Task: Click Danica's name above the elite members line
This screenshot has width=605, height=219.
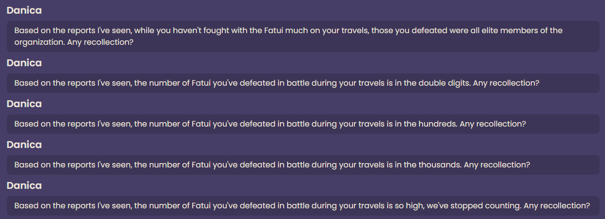Action: click(x=24, y=10)
